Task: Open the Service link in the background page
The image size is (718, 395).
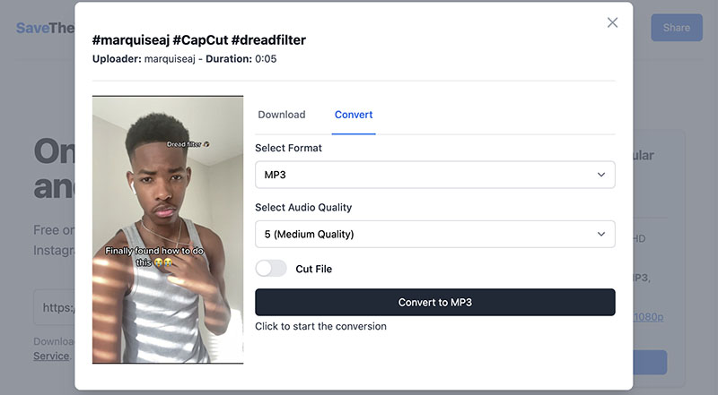Action: [x=51, y=356]
